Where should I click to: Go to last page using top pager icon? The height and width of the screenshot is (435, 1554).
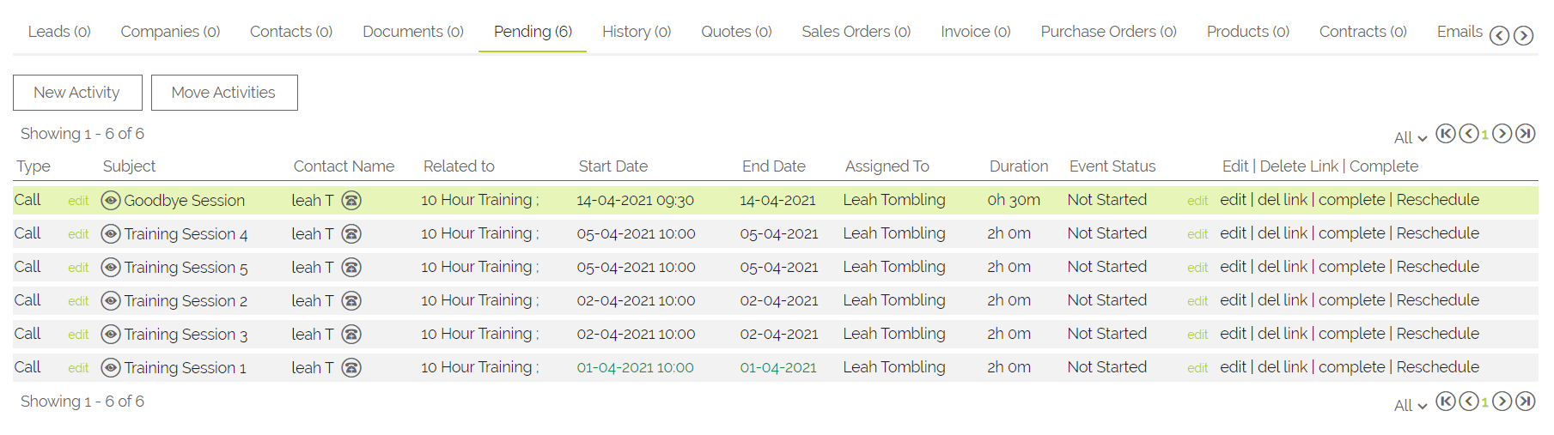click(x=1525, y=134)
